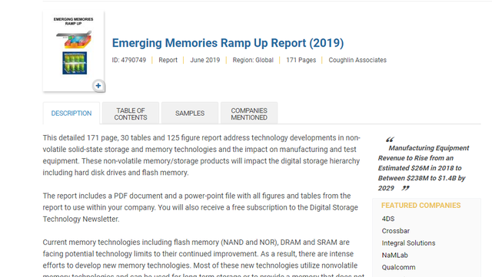The image size is (492, 277).
Task: Click the Coughlin Associates publisher link
Action: click(357, 60)
